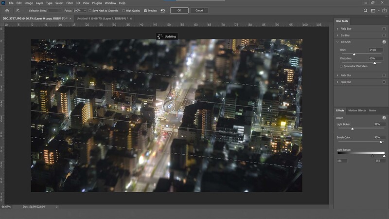389x219 pixels.
Task: Open the Window menu
Action: point(110,3)
